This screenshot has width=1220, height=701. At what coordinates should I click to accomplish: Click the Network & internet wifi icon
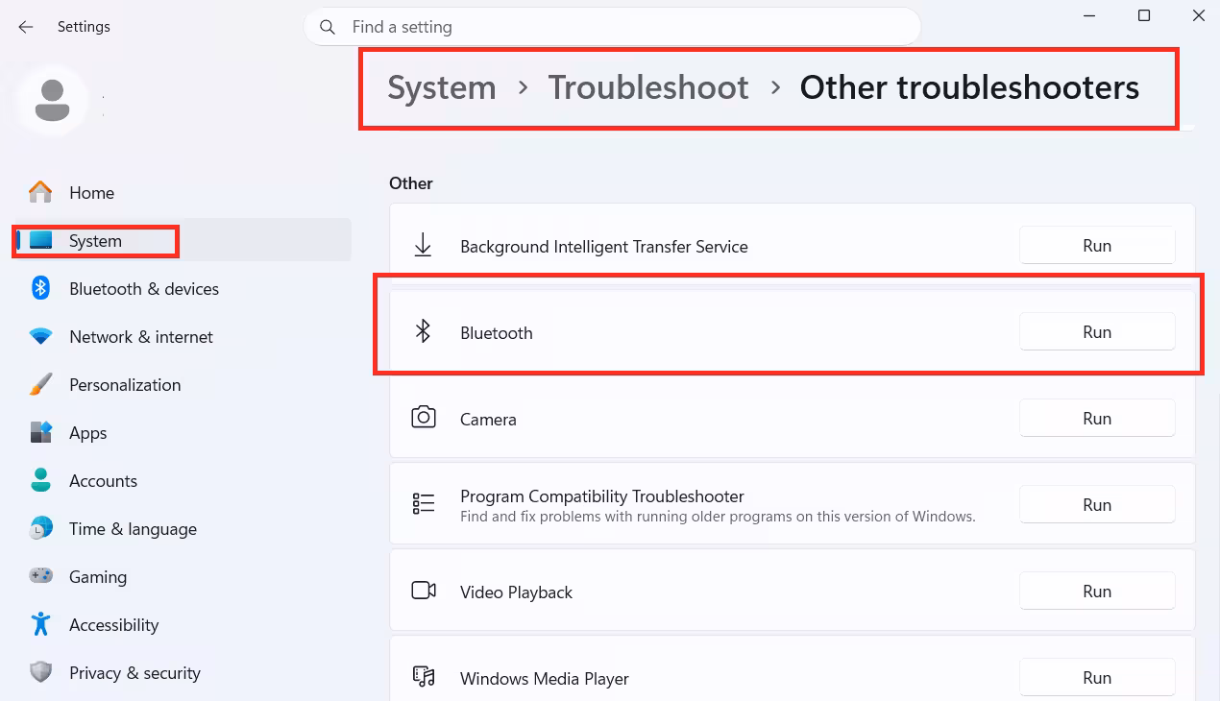pyautogui.click(x=40, y=337)
